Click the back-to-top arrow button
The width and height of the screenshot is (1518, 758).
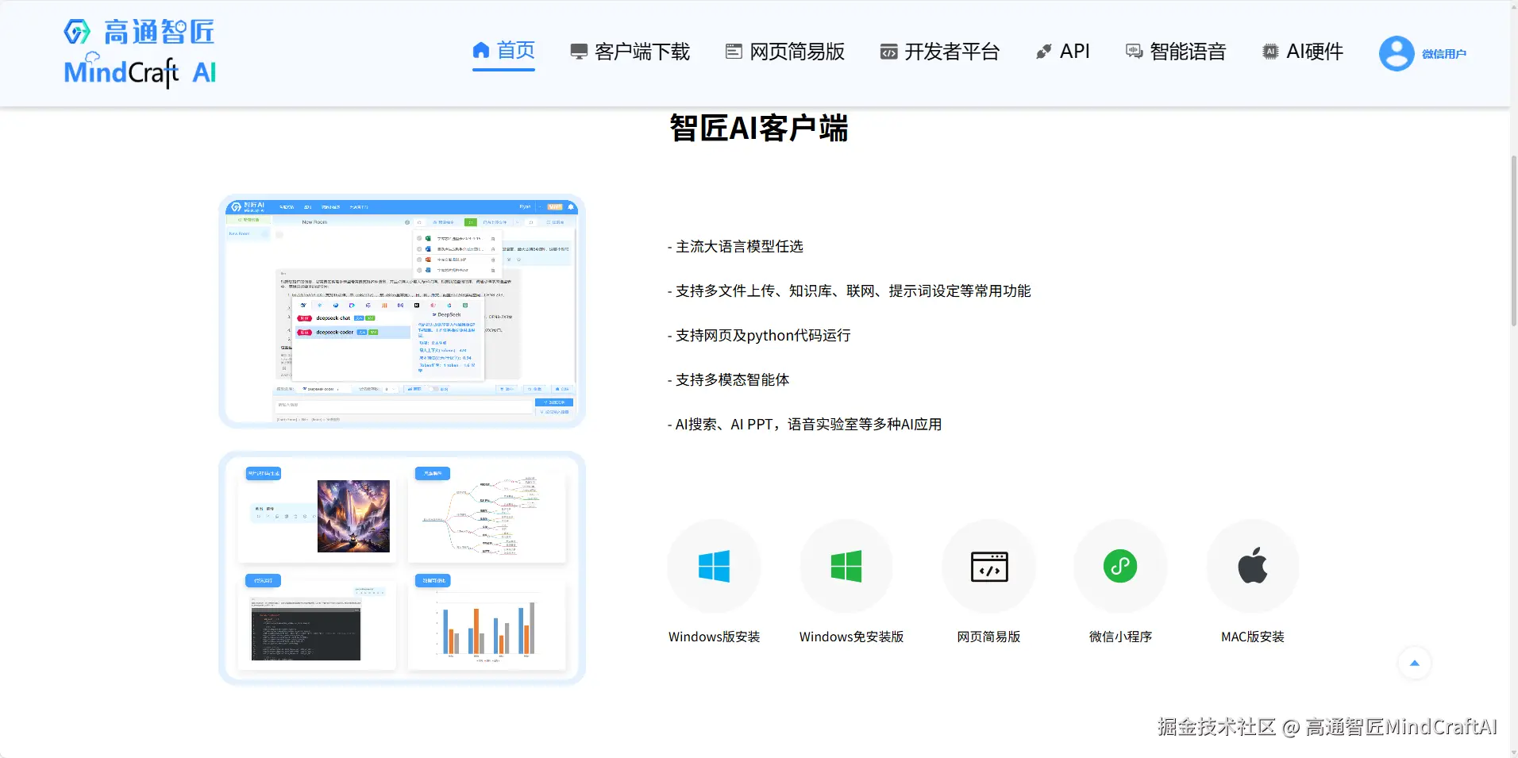1414,663
